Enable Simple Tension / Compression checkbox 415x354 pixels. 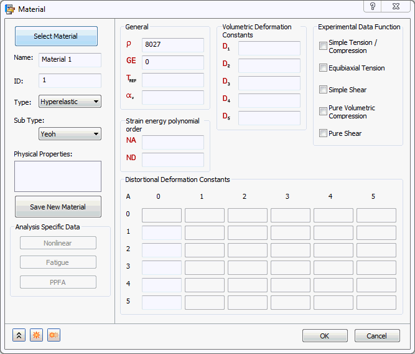[x=323, y=46]
